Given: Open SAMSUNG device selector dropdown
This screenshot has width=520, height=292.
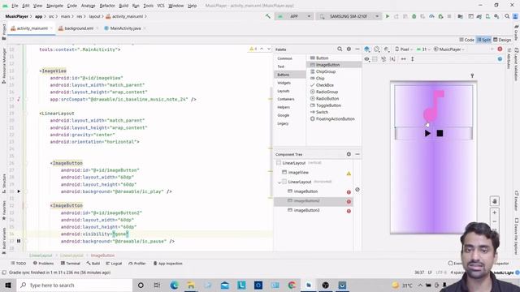Looking at the screenshot, I should (x=348, y=16).
